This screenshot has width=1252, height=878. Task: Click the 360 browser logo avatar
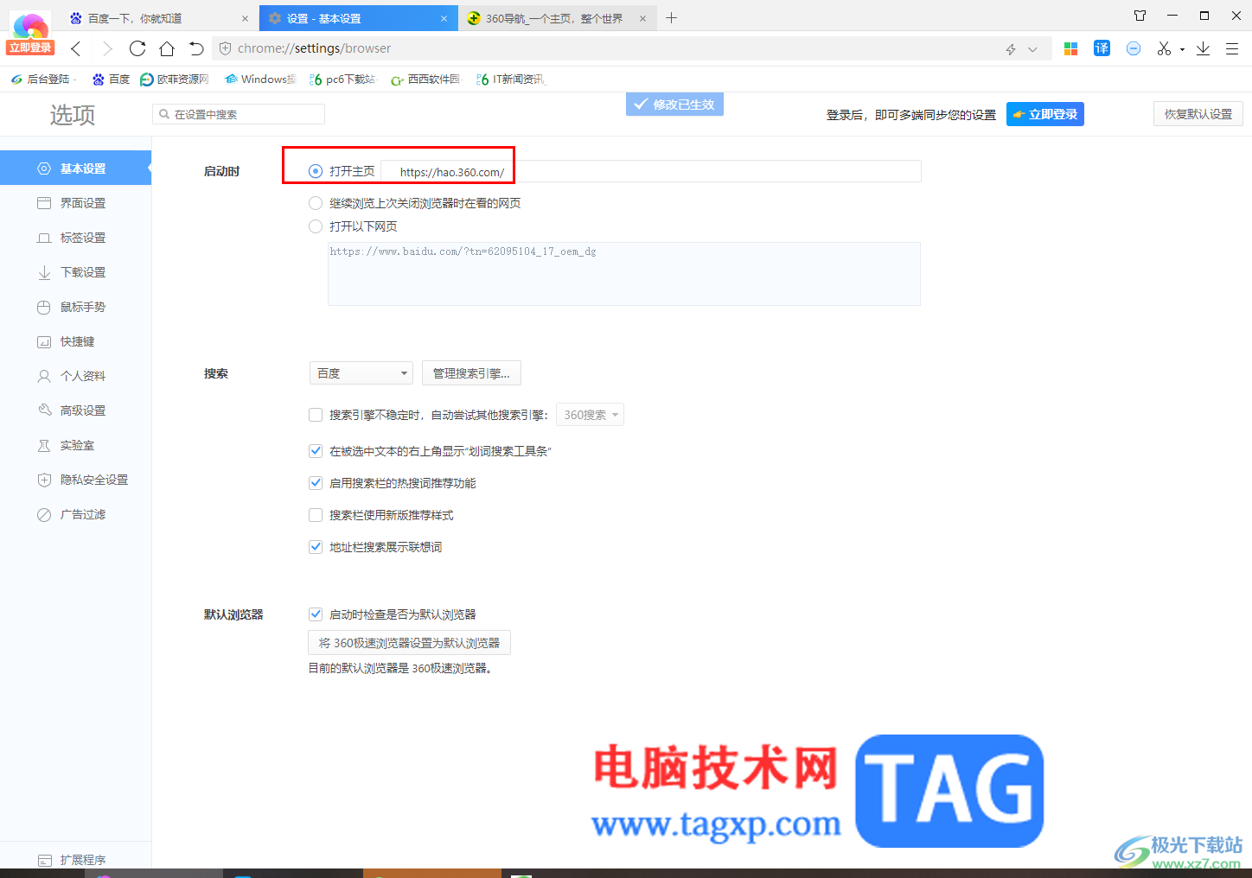click(30, 26)
